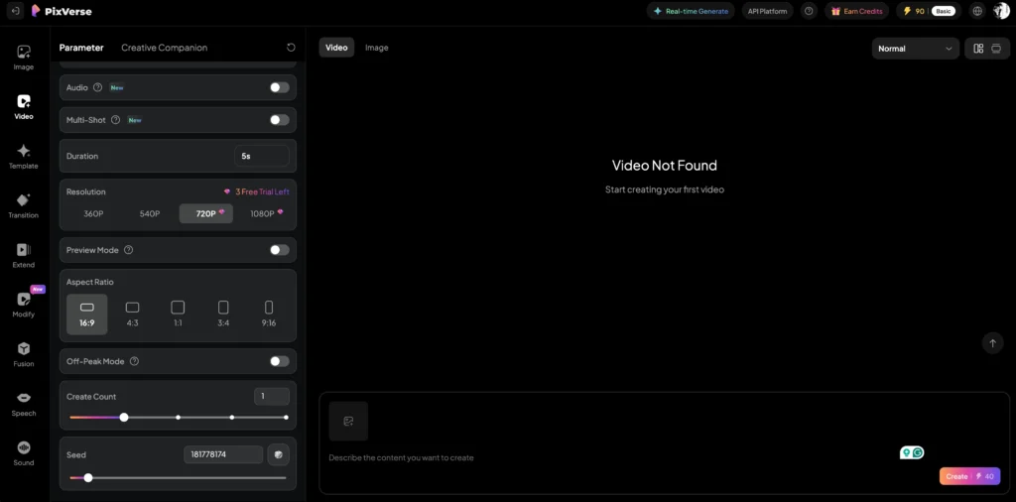Click the Seed slider handle
The height and width of the screenshot is (502, 1016).
(88, 478)
